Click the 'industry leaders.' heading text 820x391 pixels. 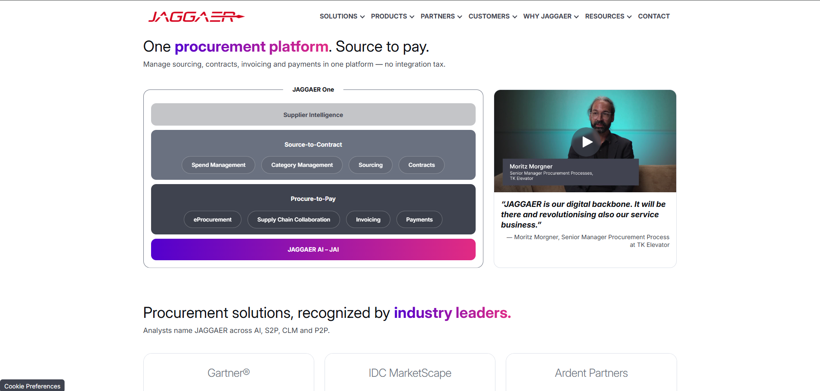click(452, 313)
